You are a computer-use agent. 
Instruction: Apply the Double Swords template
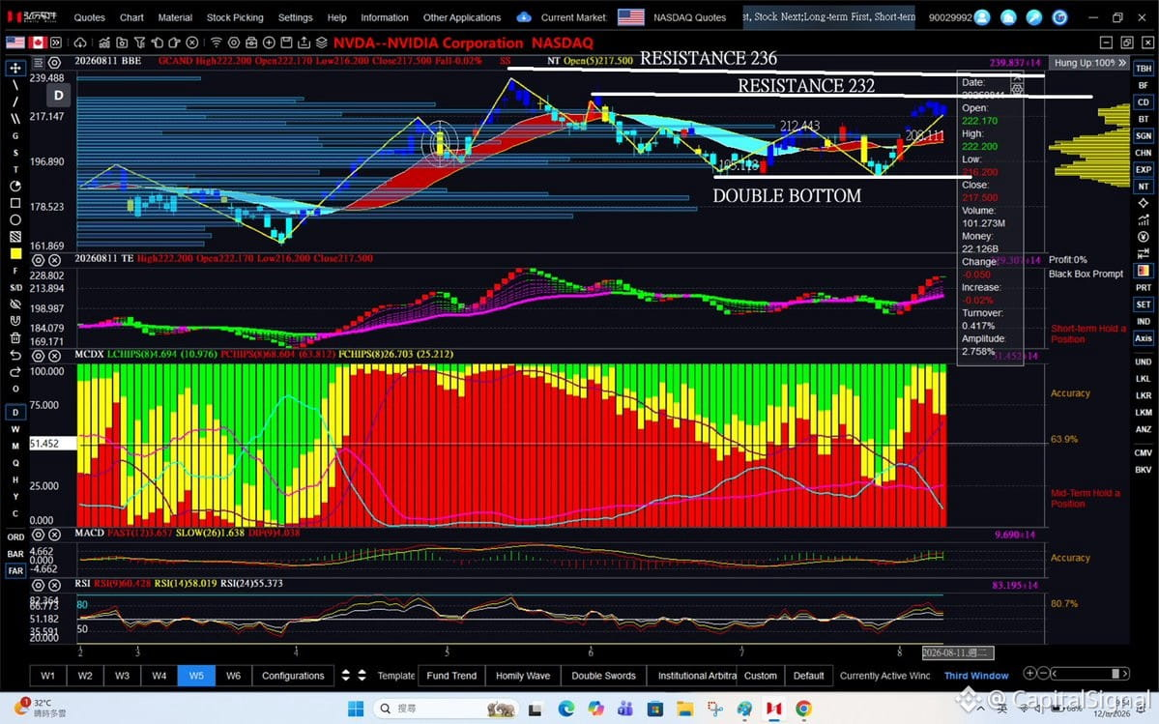[x=603, y=676]
